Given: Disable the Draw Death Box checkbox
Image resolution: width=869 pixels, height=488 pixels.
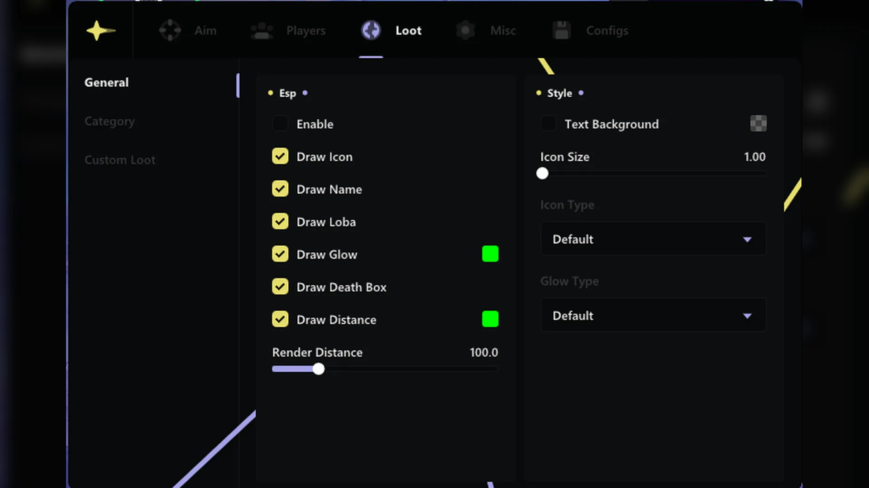Looking at the screenshot, I should click(x=280, y=286).
